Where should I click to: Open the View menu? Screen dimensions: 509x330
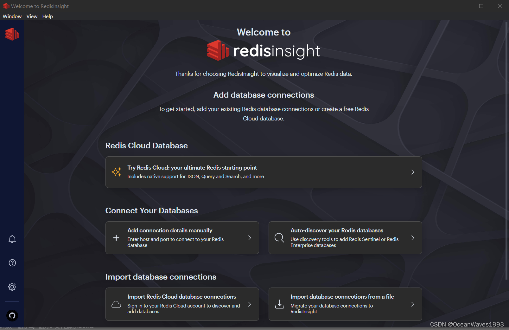pyautogui.click(x=32, y=16)
